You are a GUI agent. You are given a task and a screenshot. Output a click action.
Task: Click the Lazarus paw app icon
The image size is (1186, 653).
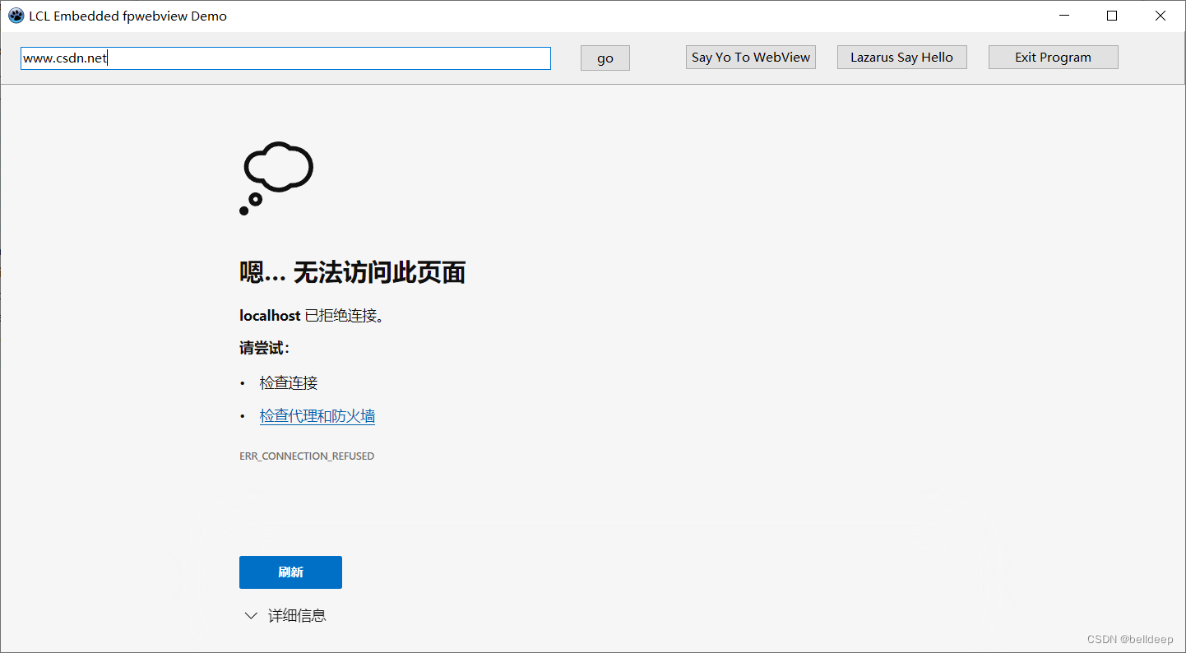click(16, 16)
